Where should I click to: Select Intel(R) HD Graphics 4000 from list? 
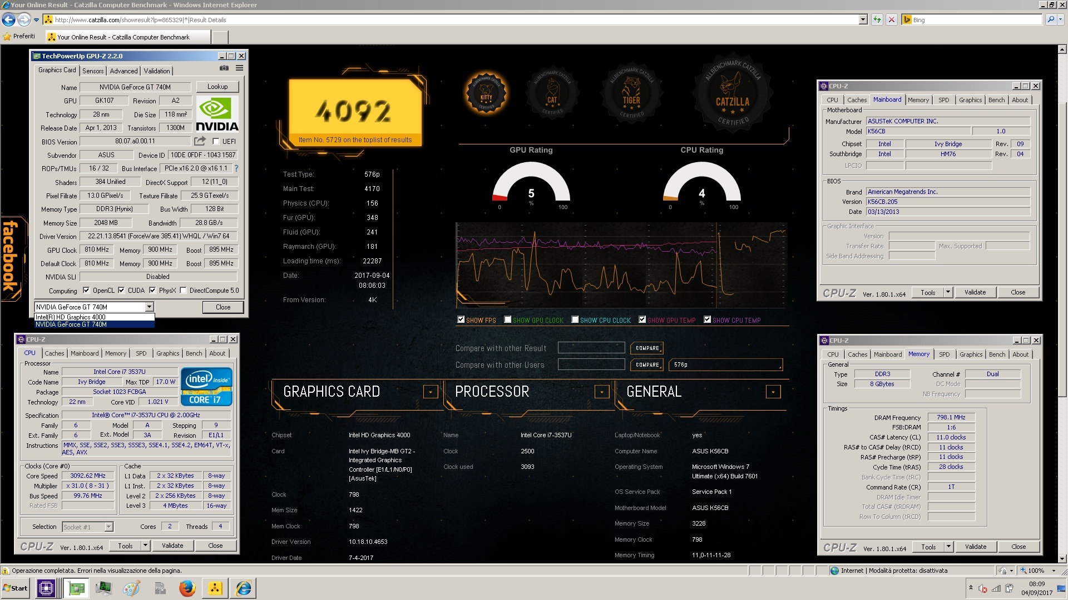pos(95,317)
